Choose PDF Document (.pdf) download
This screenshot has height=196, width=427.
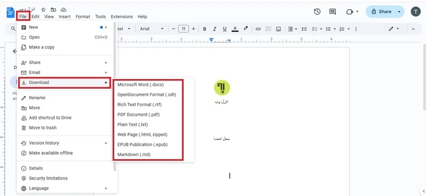point(138,114)
